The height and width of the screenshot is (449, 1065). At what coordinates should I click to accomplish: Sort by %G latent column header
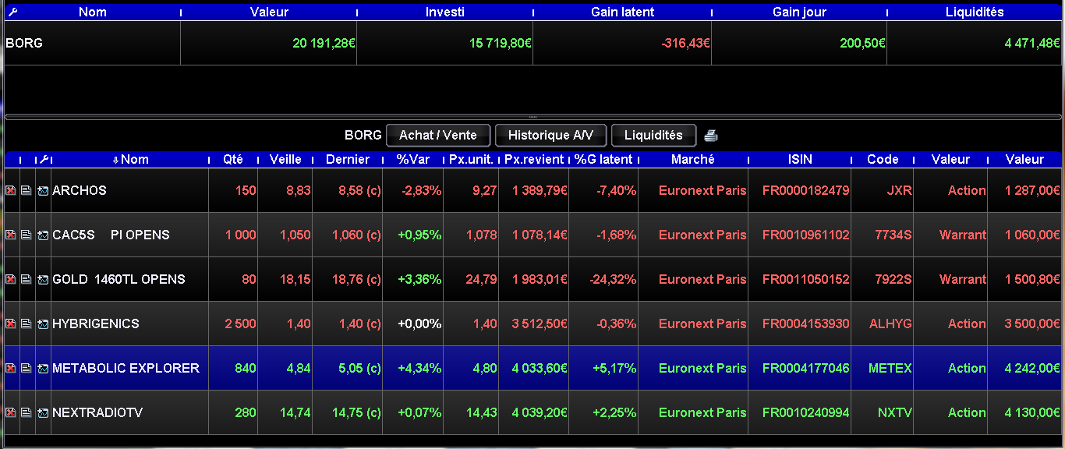coord(603,159)
